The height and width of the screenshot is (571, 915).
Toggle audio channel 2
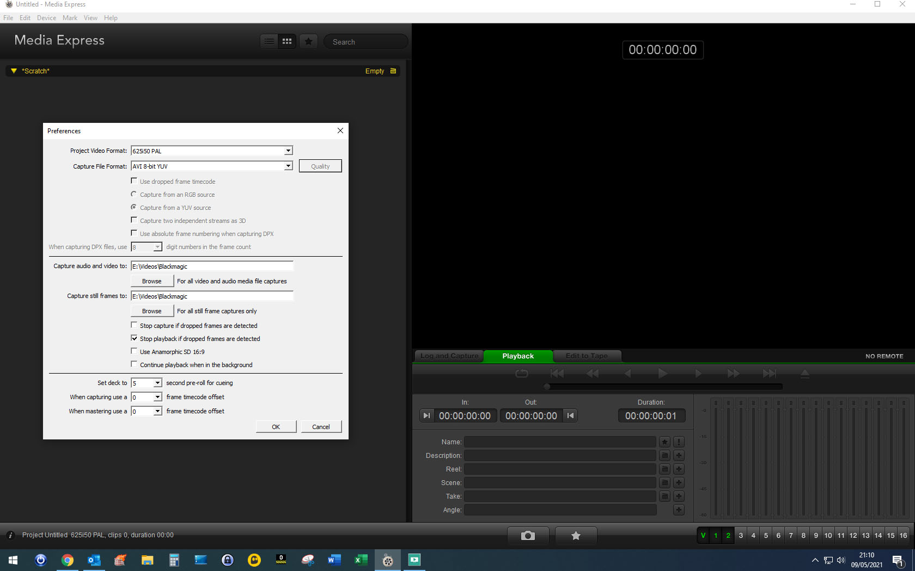(x=728, y=536)
